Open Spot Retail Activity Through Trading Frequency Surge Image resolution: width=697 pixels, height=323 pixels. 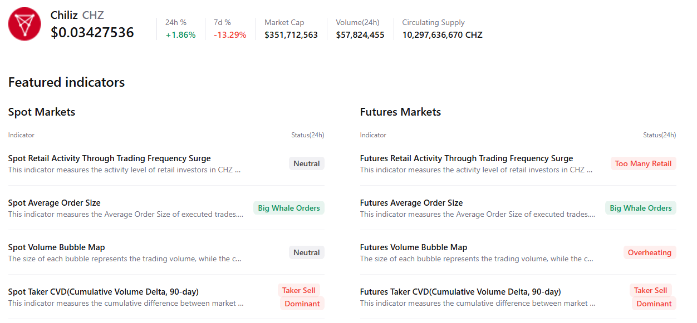tap(109, 158)
